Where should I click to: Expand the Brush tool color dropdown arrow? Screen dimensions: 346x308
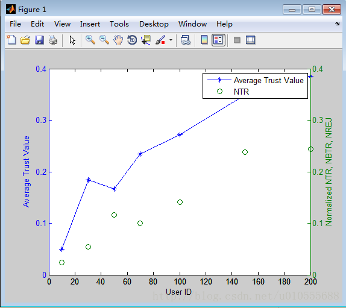[171, 40]
